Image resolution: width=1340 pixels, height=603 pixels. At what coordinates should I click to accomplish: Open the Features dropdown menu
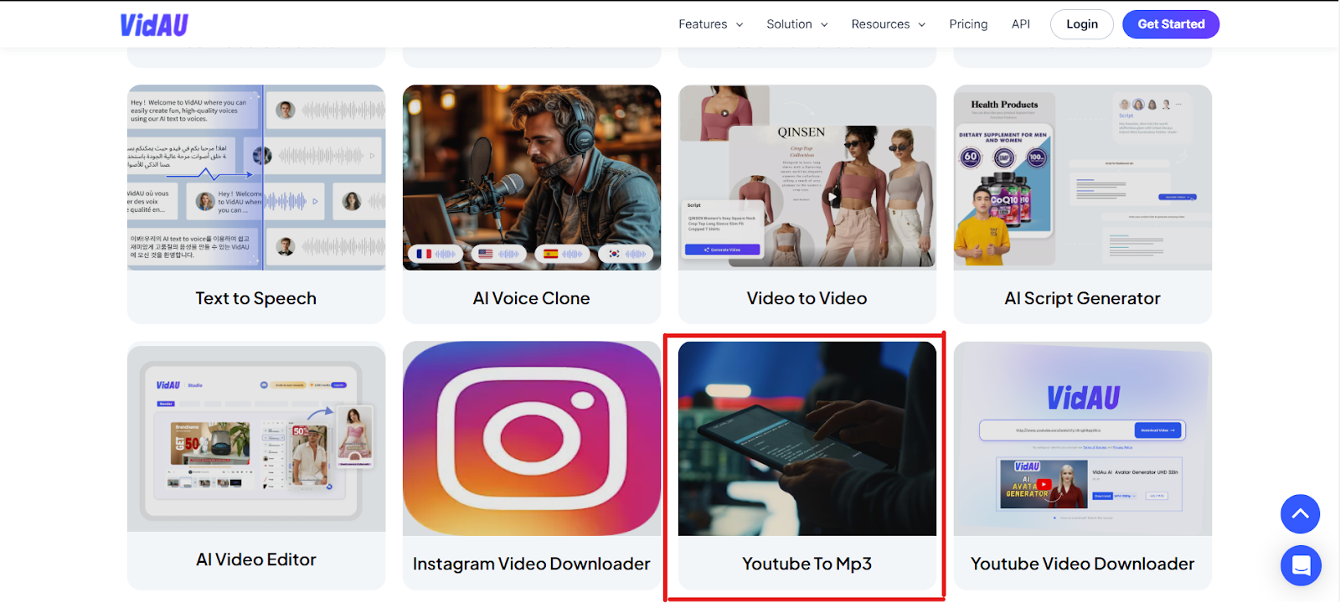[711, 24]
